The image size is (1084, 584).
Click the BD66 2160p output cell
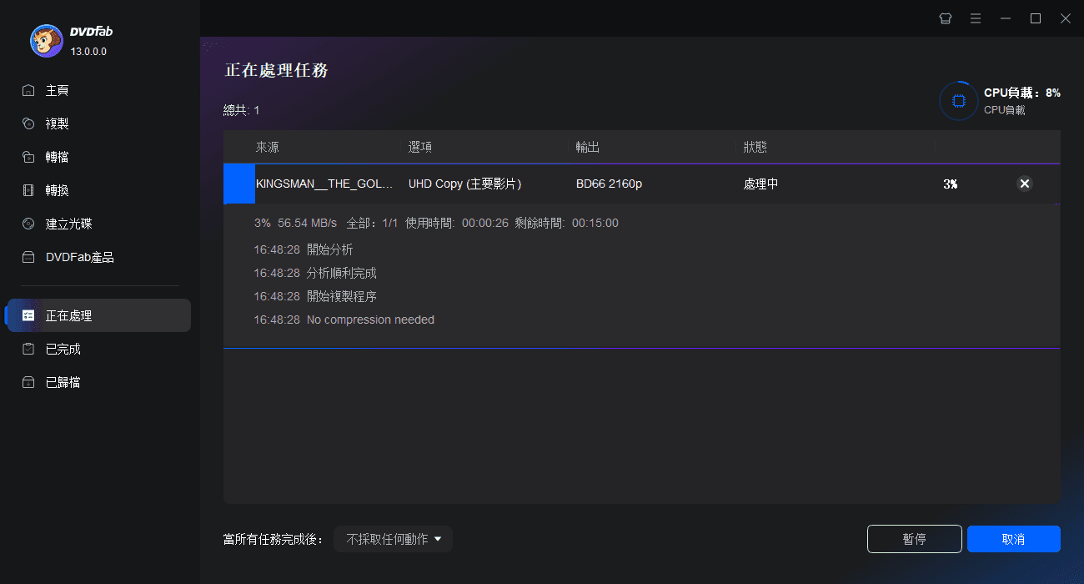(x=609, y=184)
